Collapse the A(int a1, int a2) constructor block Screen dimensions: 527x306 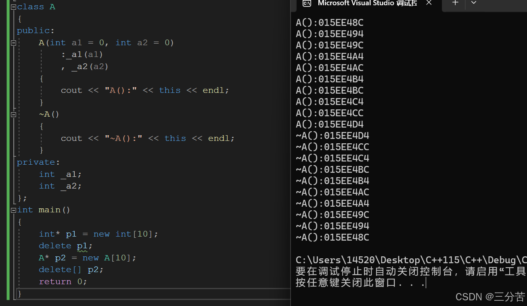point(13,43)
